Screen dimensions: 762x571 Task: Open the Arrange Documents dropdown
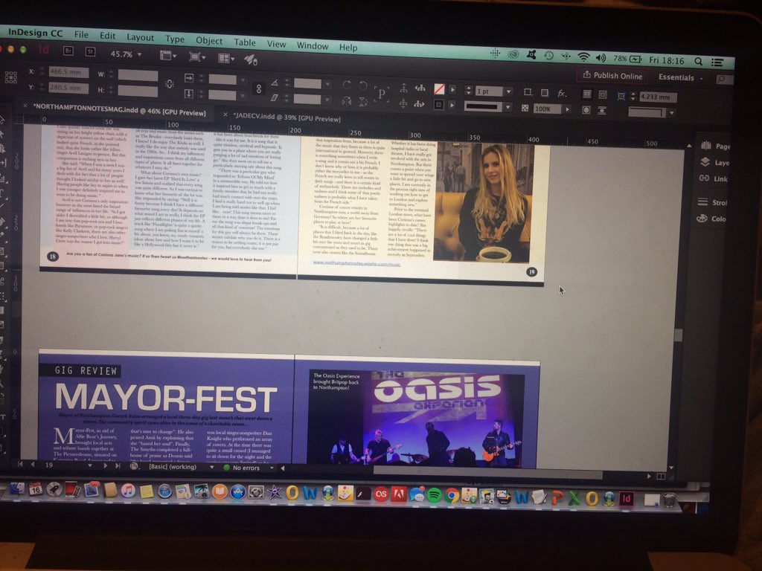pos(225,59)
